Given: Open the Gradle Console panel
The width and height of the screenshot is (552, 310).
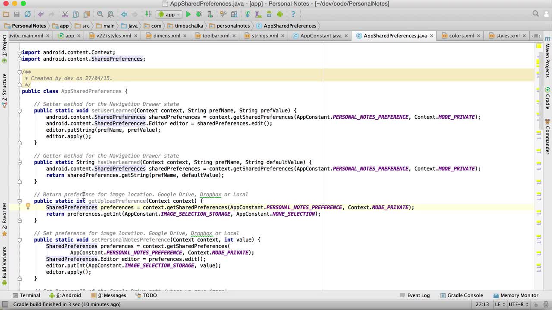Looking at the screenshot, I should click(x=461, y=295).
